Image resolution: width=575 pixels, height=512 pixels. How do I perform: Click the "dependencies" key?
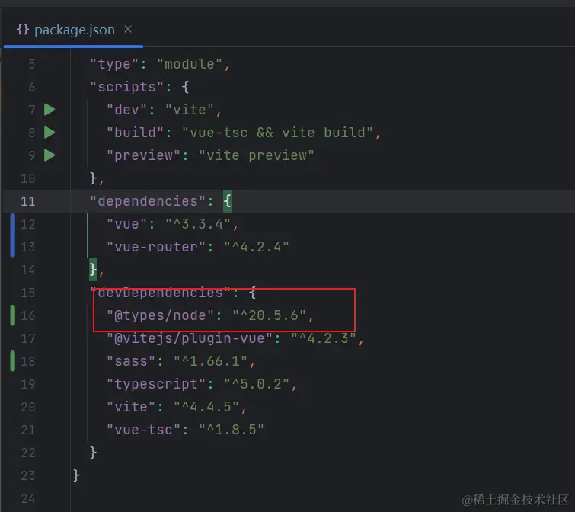[148, 201]
